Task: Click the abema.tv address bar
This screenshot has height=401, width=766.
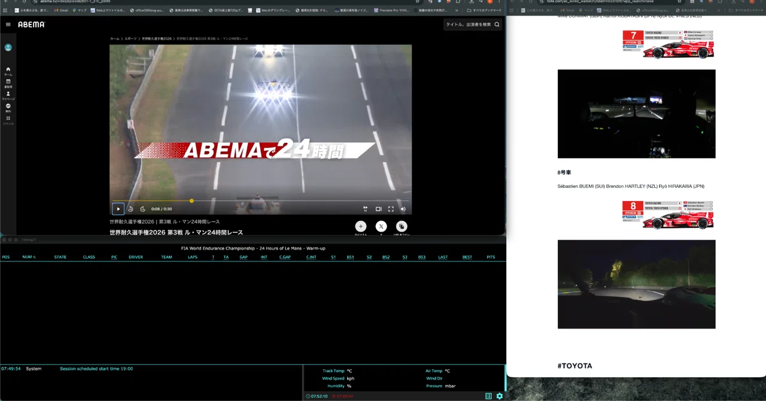Action: (x=227, y=1)
